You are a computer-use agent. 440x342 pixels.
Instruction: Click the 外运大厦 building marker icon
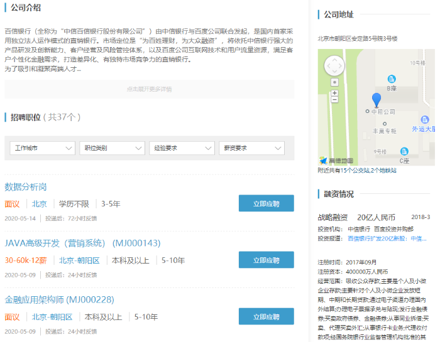coord(425,120)
